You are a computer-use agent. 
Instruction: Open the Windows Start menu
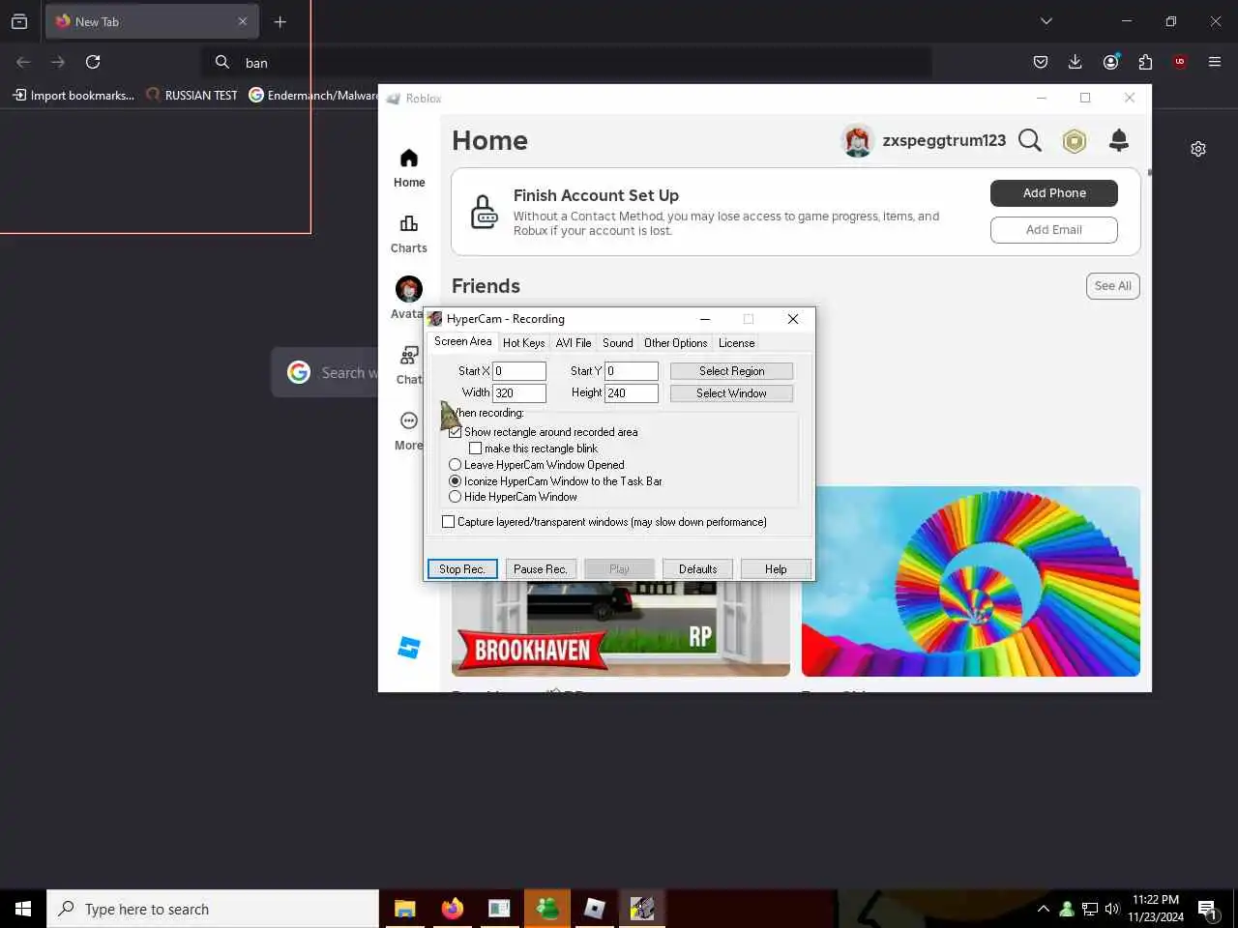pyautogui.click(x=23, y=909)
